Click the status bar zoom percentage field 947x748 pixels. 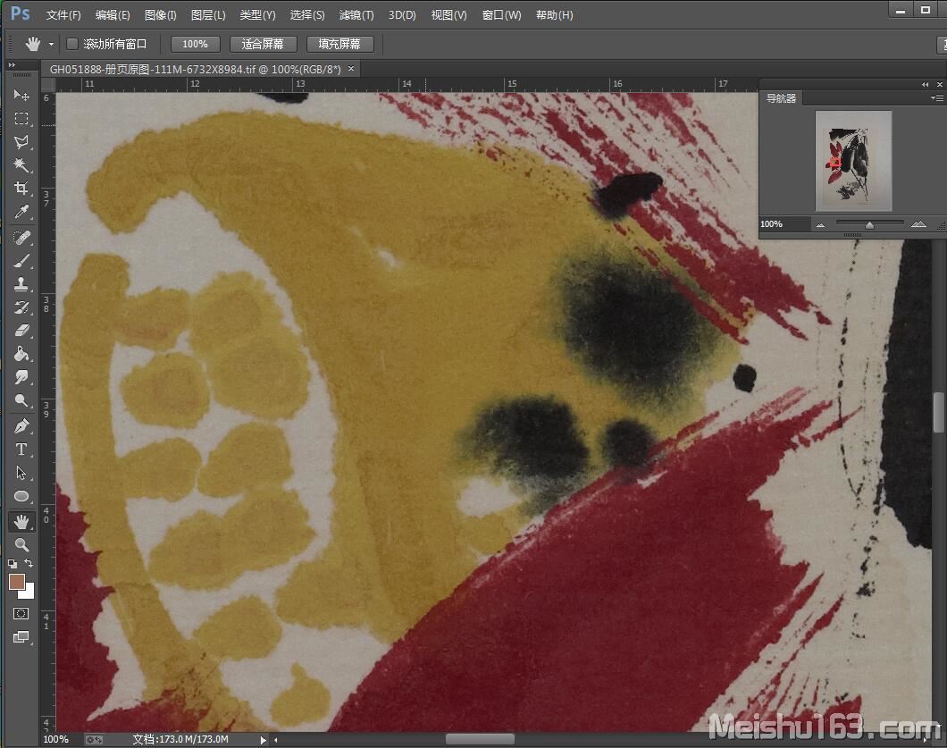coord(56,740)
